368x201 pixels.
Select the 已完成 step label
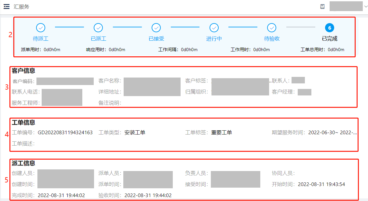330,38
